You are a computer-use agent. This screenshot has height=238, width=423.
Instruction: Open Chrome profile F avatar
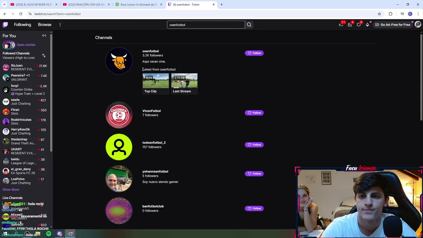point(410,14)
